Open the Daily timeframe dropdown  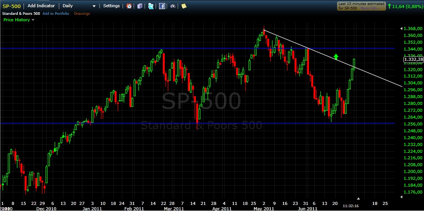pyautogui.click(x=79, y=6)
